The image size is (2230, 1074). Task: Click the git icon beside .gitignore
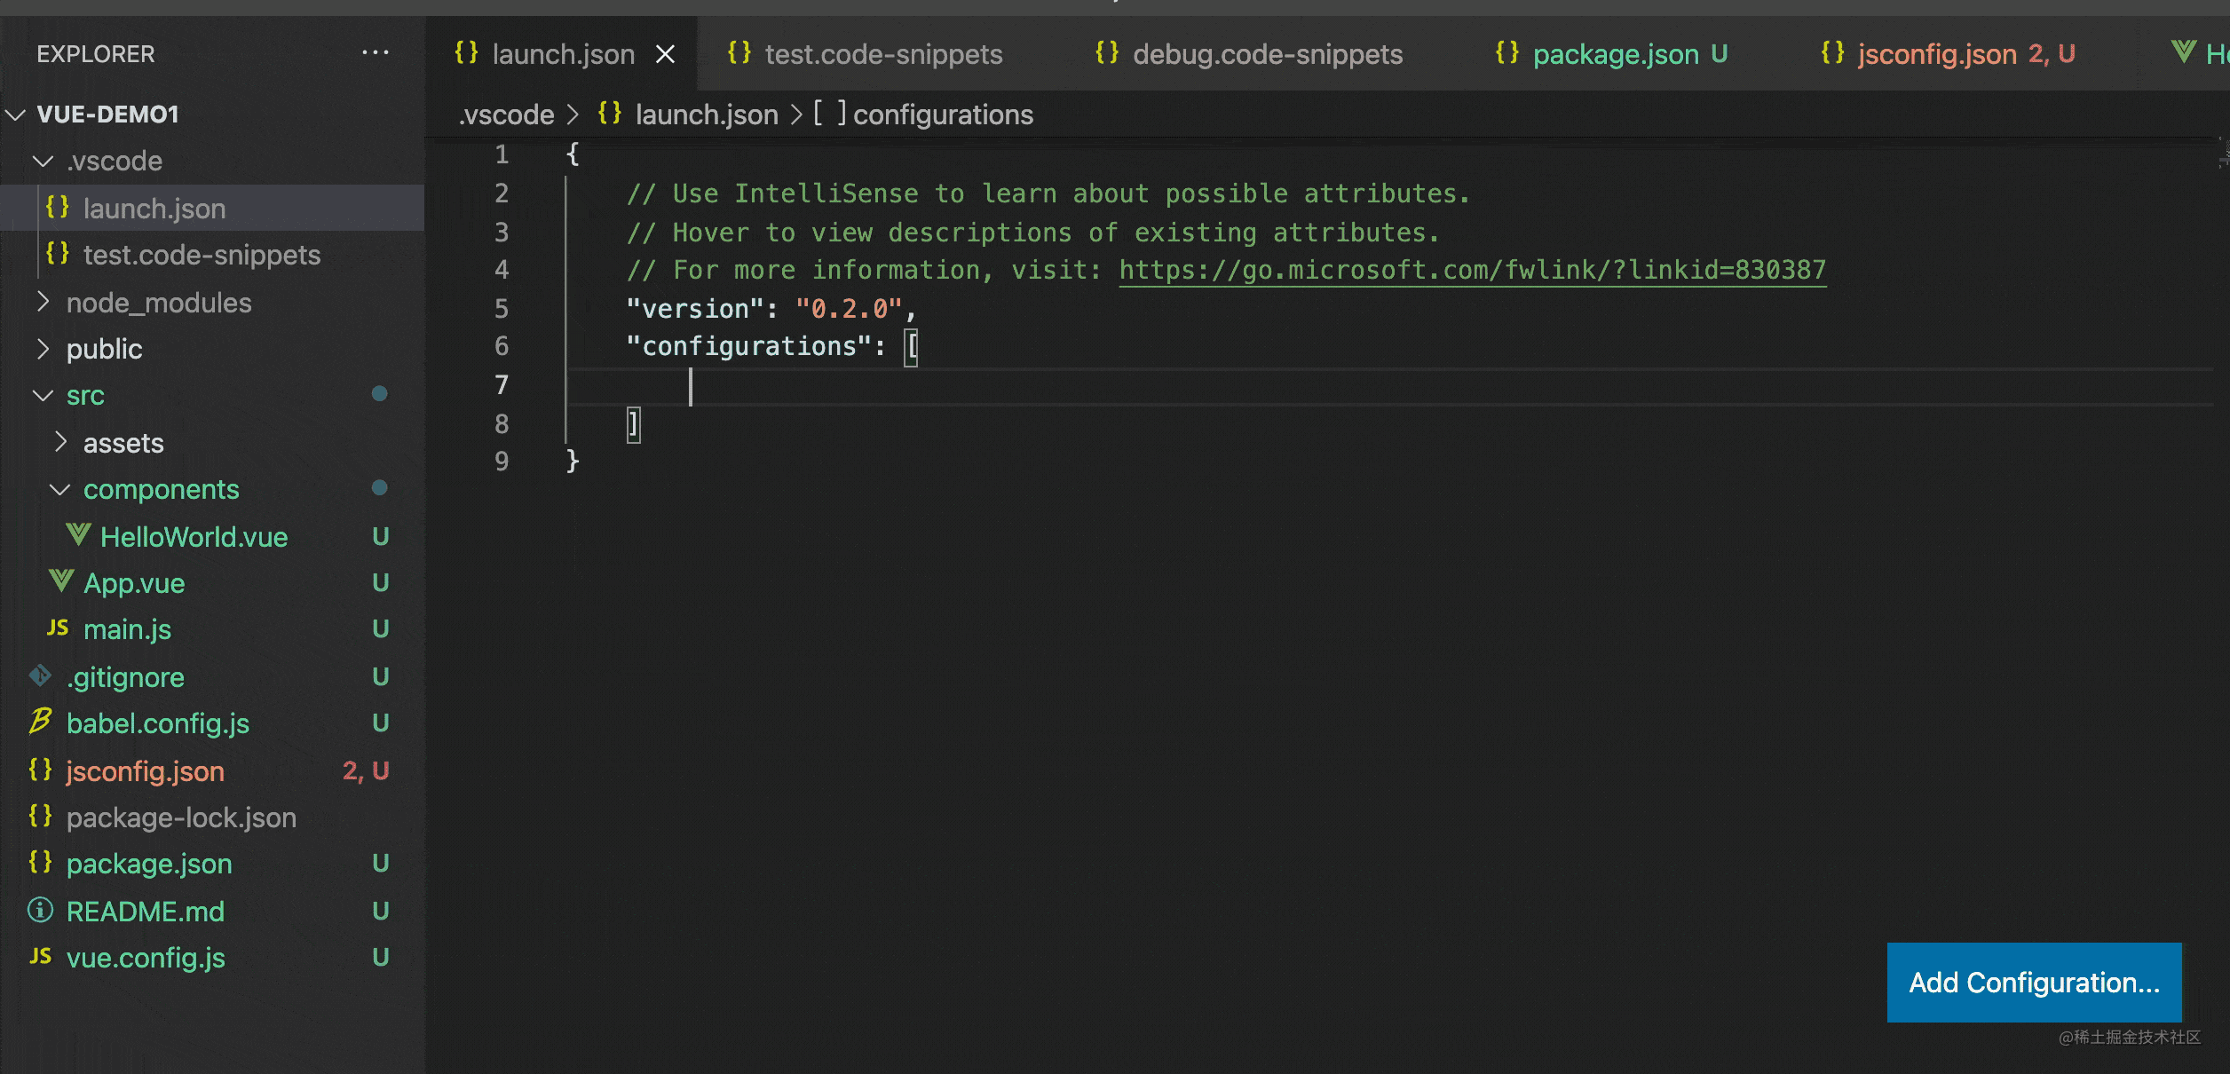click(40, 676)
